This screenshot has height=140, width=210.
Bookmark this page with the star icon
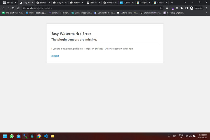point(161,8)
